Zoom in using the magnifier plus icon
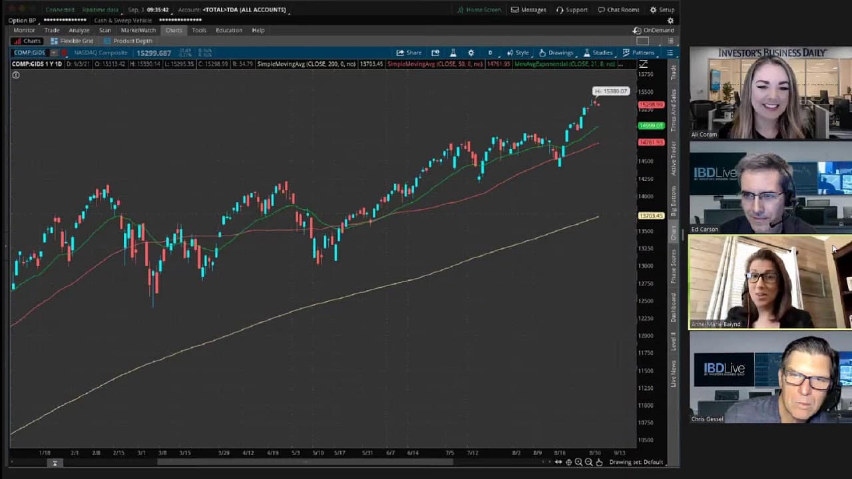The width and height of the screenshot is (852, 479). tap(578, 462)
